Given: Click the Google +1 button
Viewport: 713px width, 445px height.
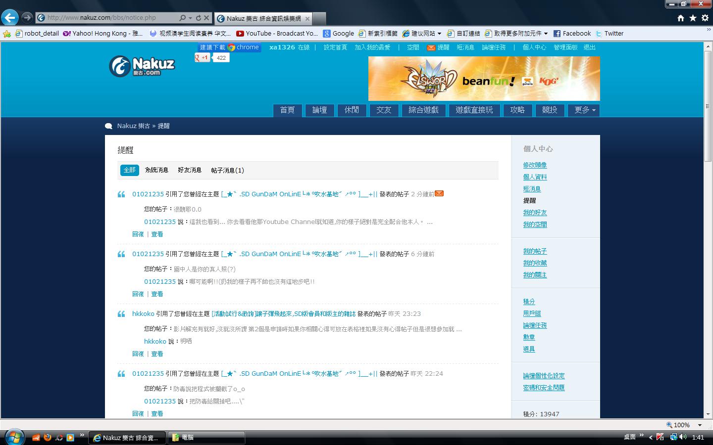Looking at the screenshot, I should pos(202,57).
